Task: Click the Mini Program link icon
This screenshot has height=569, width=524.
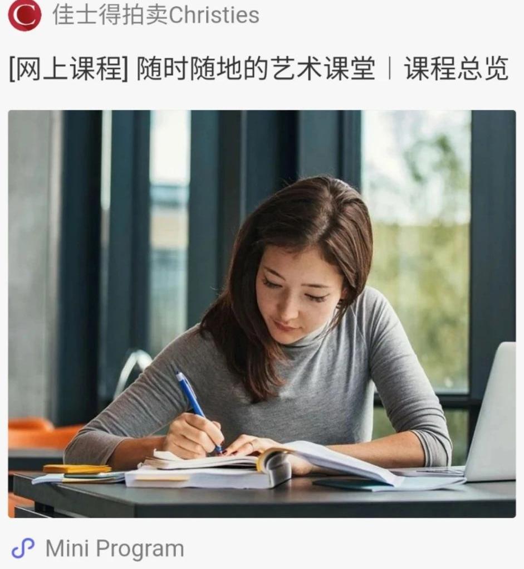Action: 23,548
